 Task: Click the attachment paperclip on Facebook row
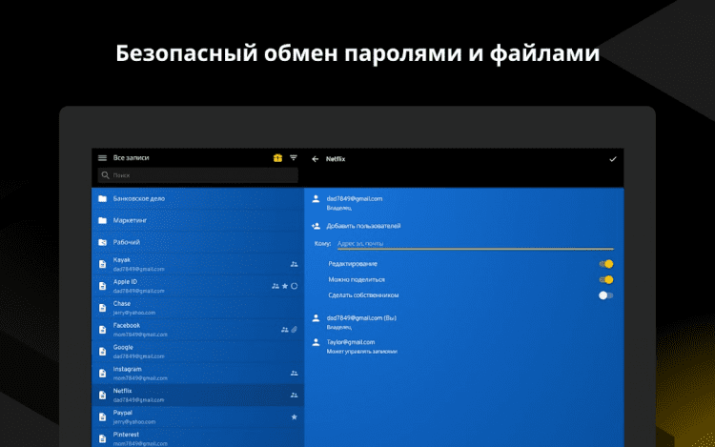(295, 330)
